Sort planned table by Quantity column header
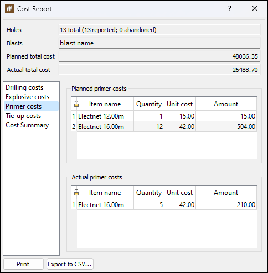This screenshot has height=273, width=268. pyautogui.click(x=149, y=104)
